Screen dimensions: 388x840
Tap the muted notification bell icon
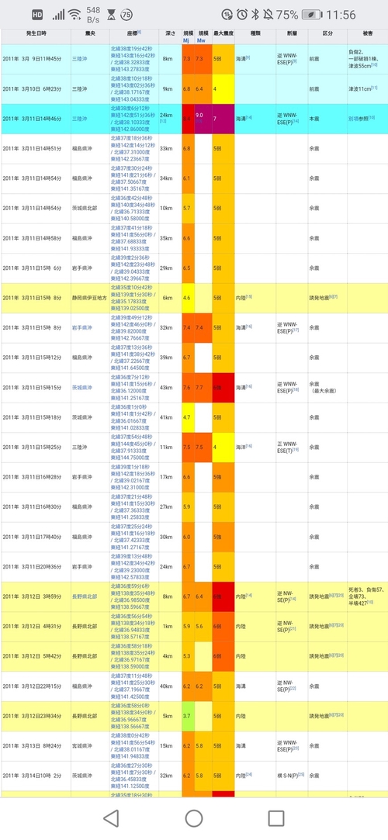pos(268,15)
